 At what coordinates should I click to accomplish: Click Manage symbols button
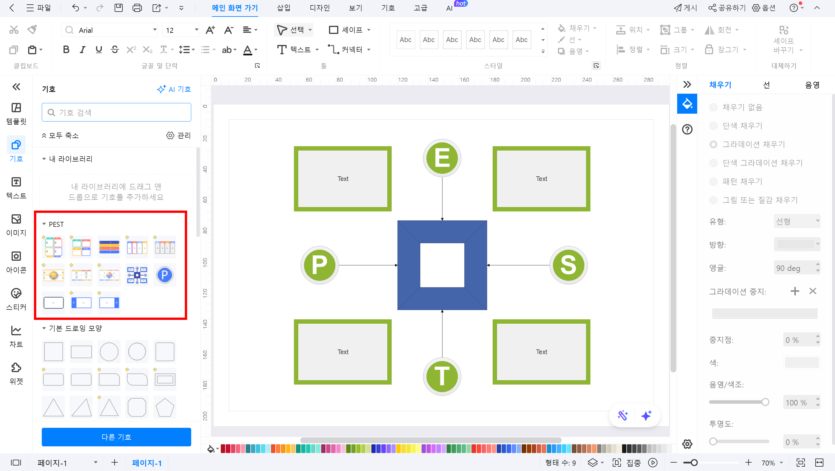(178, 135)
